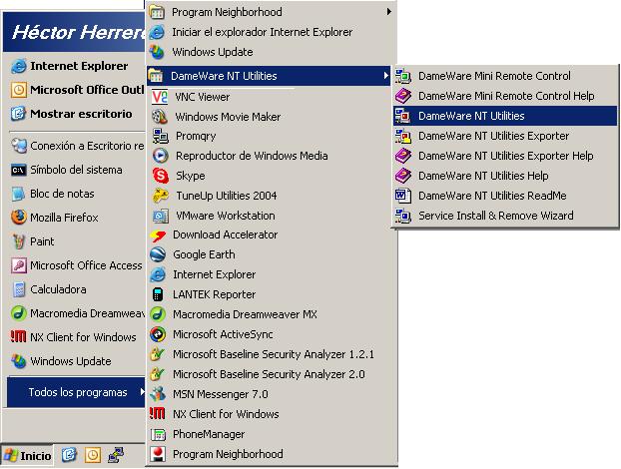Open Macromedia Dreamweaver in Start menu left pane
The width and height of the screenshot is (621, 469).
(x=76, y=313)
